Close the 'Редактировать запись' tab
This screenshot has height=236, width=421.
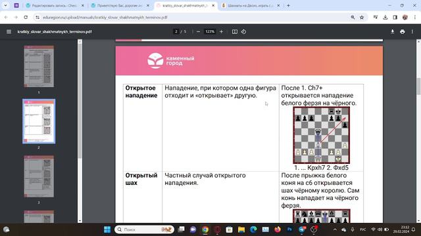pyautogui.click(x=83, y=5)
